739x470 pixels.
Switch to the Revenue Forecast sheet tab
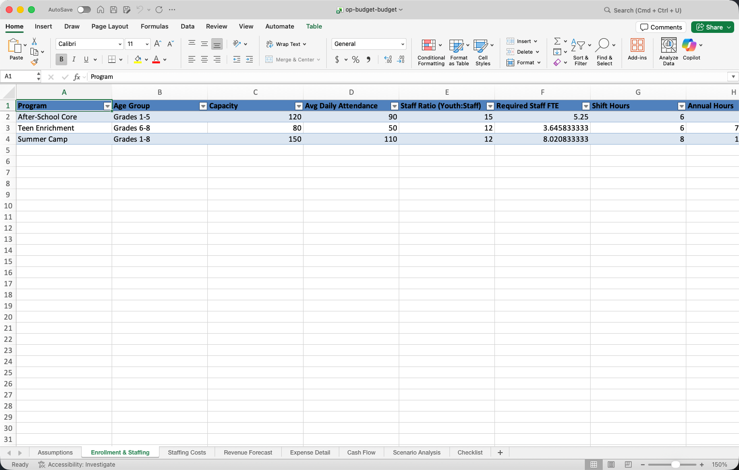[248, 453]
